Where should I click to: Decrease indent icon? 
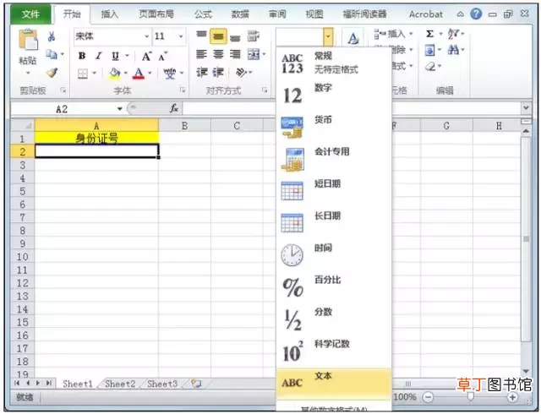[x=201, y=73]
